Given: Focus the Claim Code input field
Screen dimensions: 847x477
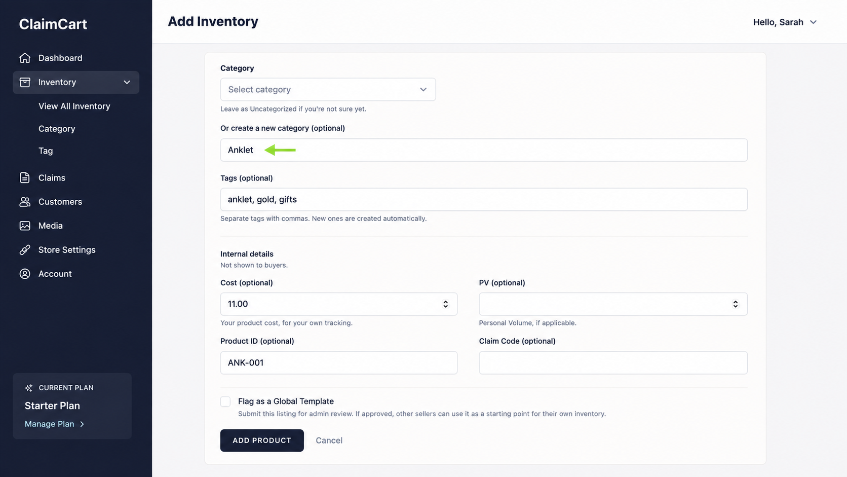Looking at the screenshot, I should (613, 363).
